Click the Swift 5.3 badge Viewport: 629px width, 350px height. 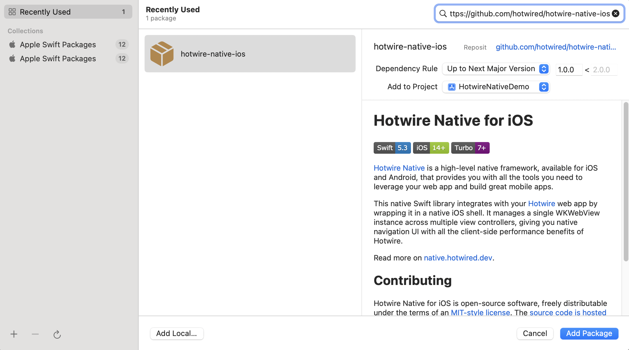coord(392,148)
